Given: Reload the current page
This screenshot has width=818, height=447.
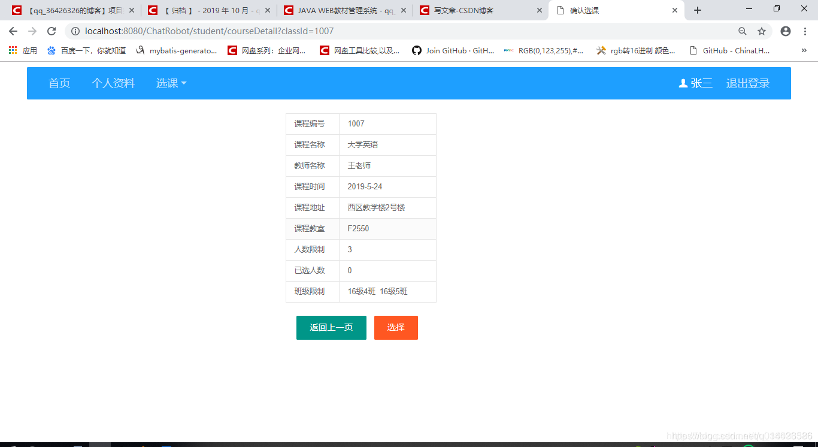Looking at the screenshot, I should (x=51, y=31).
